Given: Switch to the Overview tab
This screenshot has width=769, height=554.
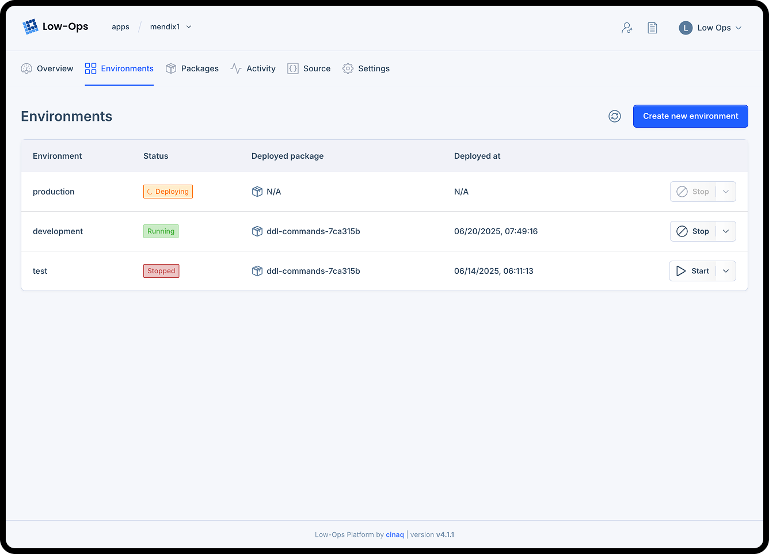Looking at the screenshot, I should pyautogui.click(x=47, y=68).
